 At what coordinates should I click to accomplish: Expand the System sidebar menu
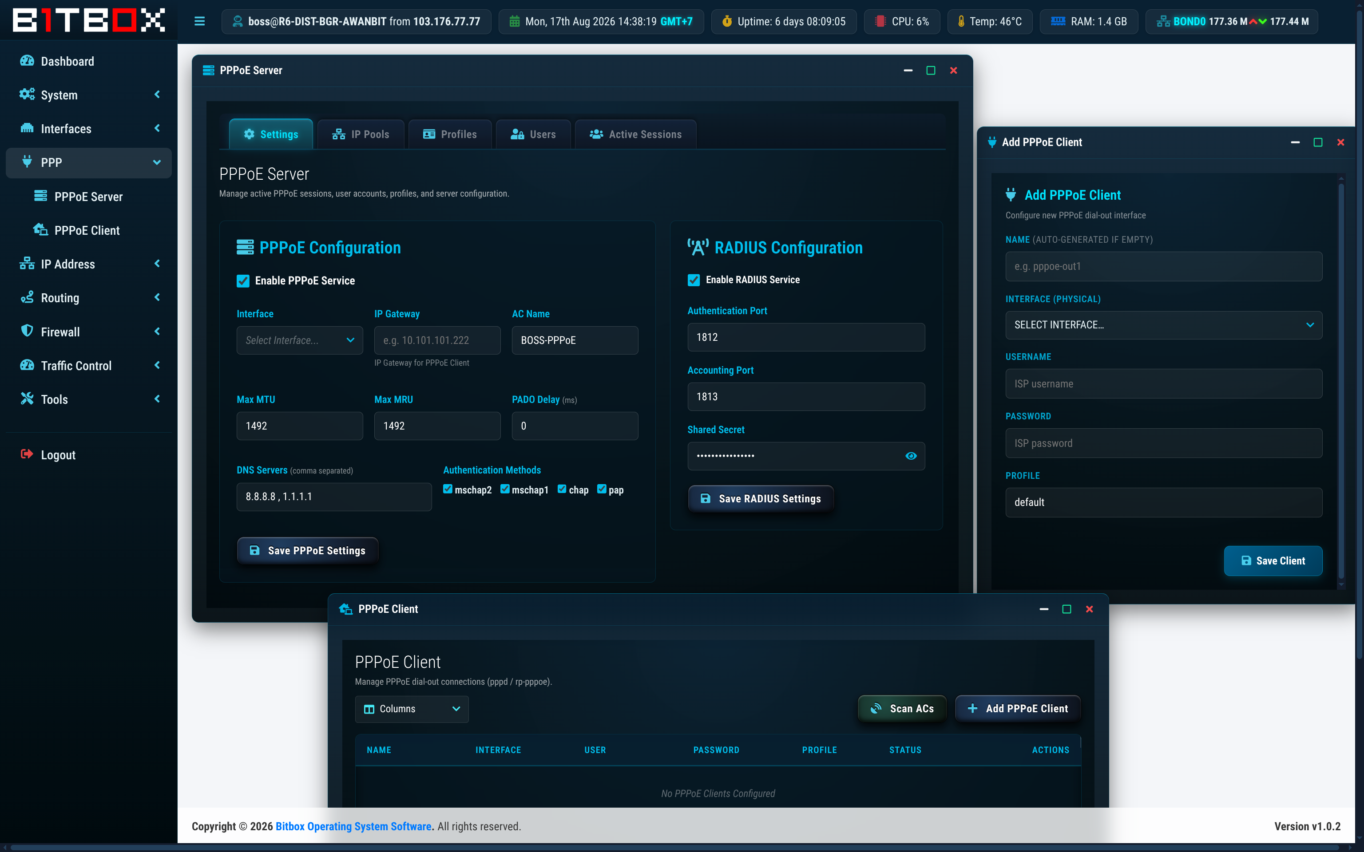88,95
